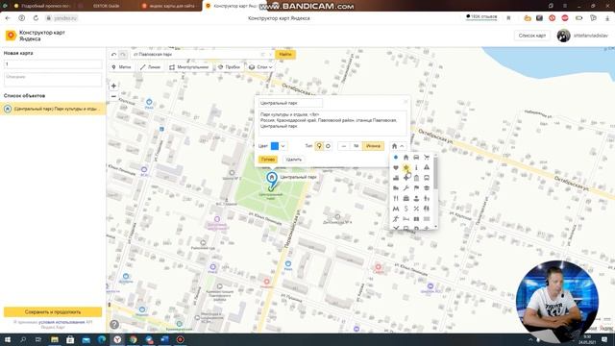Select the blue dot icon in icon picker
Viewport: 615px width, 346px height.
[395, 158]
